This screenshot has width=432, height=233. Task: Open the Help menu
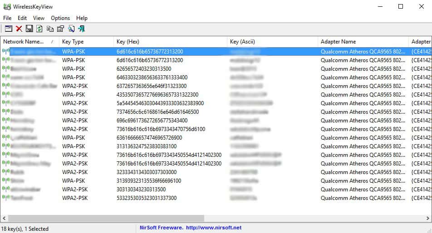[x=82, y=18]
